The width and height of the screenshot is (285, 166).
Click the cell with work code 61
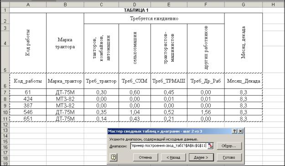pos(28,92)
